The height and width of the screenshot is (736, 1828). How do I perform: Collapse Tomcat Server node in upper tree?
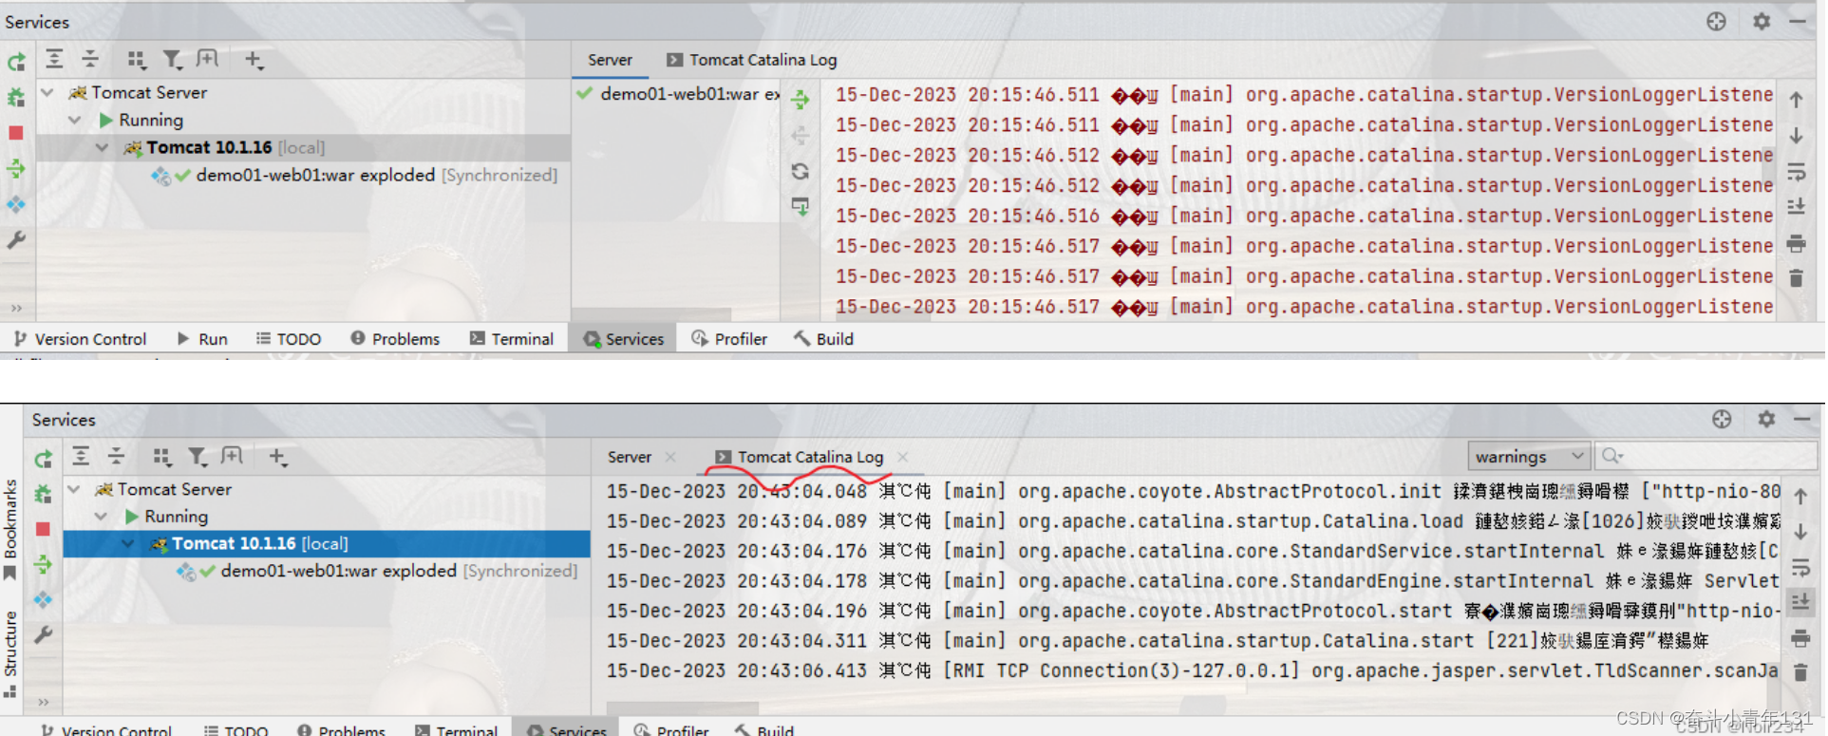(47, 93)
